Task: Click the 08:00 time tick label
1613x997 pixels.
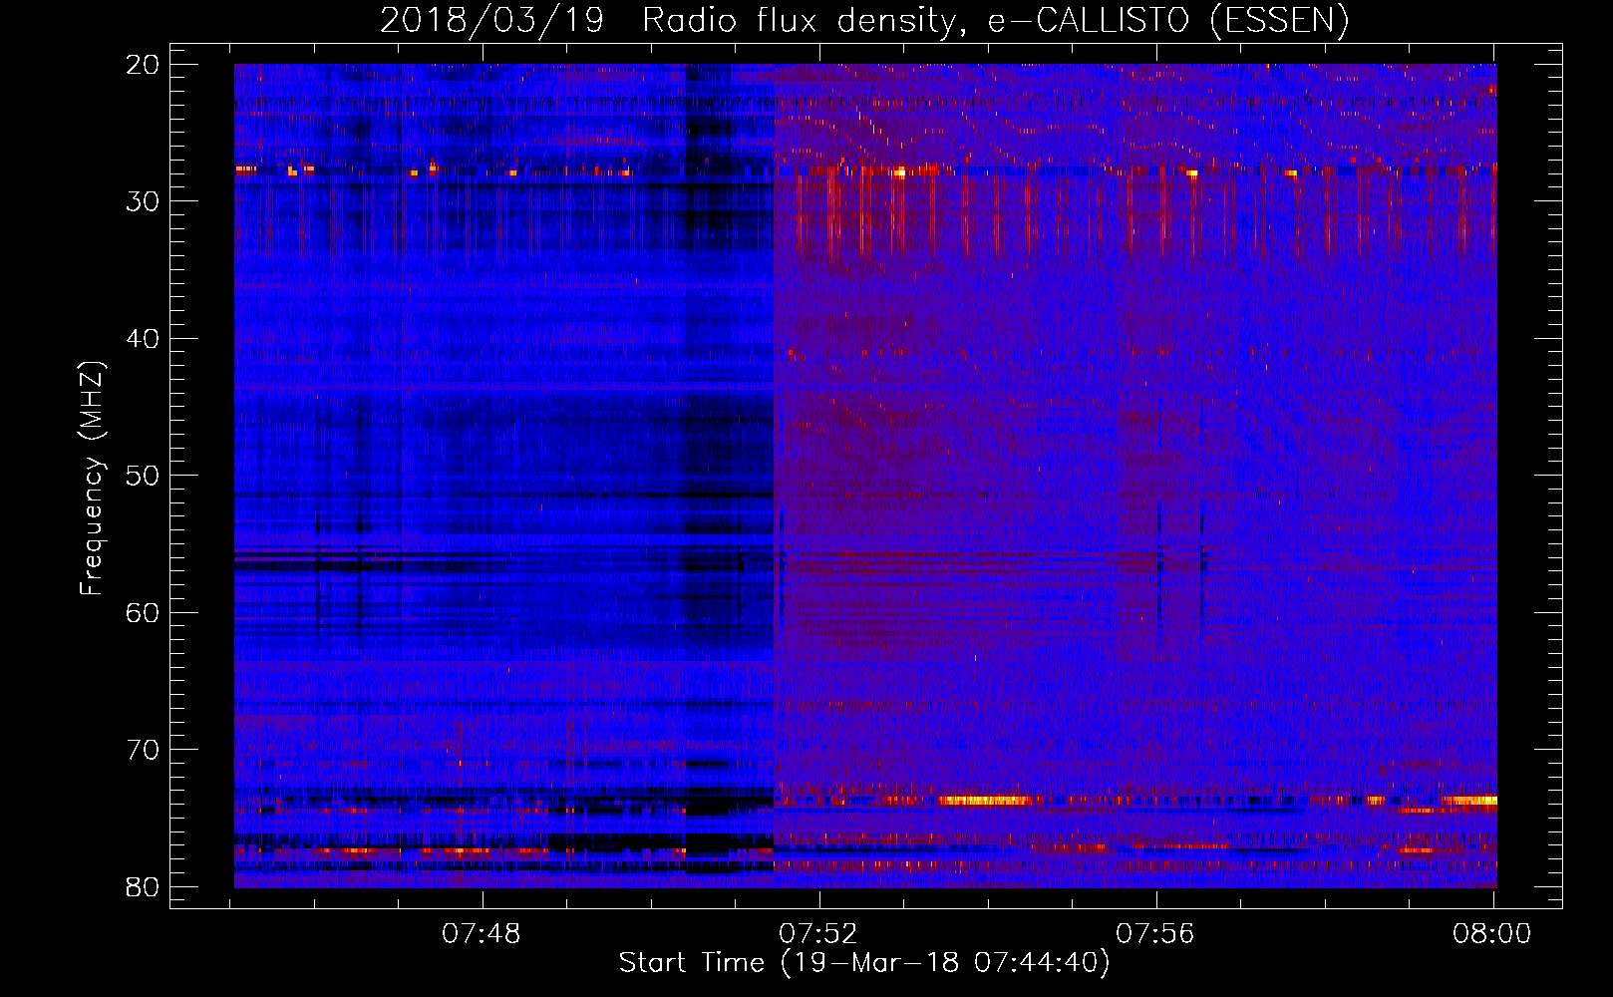Action: point(1491,934)
